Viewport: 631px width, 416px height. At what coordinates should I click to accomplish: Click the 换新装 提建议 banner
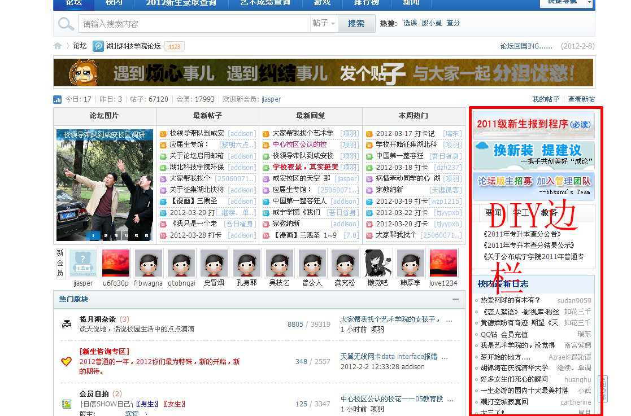[x=534, y=155]
